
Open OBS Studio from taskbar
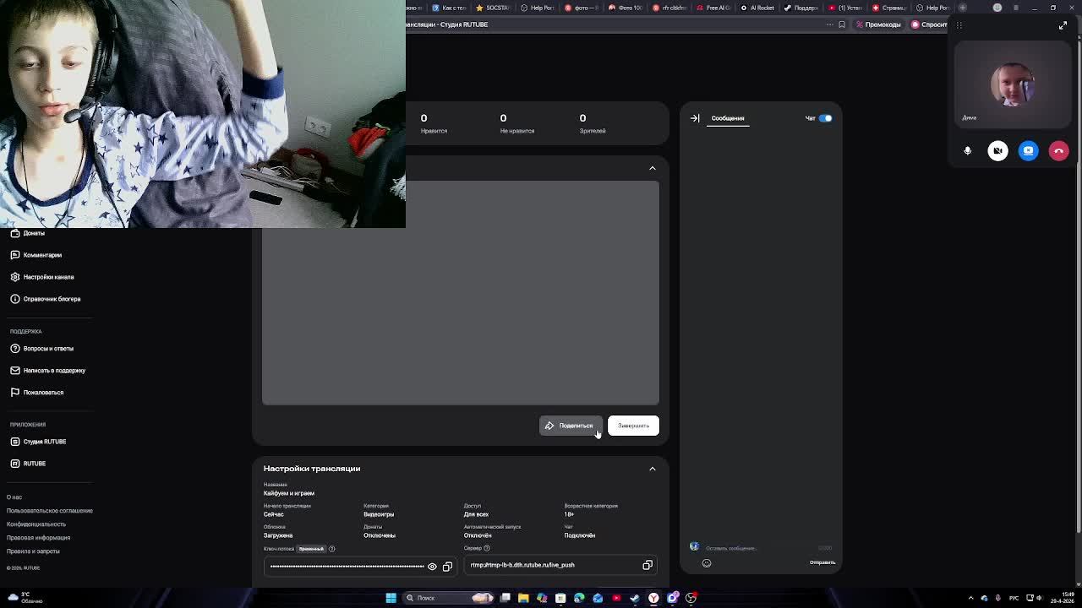(x=691, y=598)
